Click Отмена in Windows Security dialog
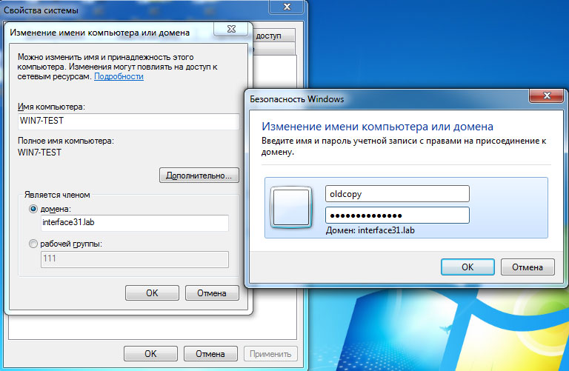Image resolution: width=569 pixels, height=371 pixels. point(528,267)
